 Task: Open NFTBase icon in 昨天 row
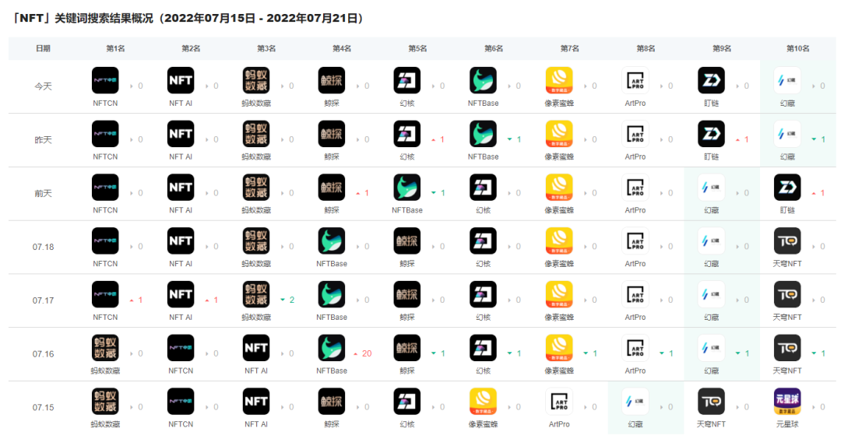click(x=484, y=134)
